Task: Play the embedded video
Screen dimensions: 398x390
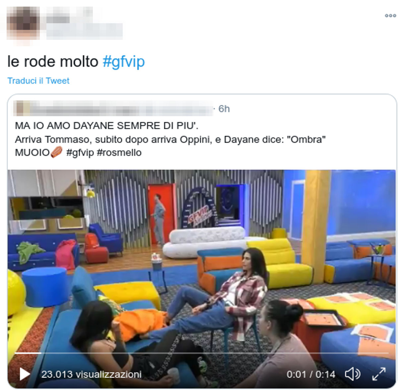Action: coord(25,374)
